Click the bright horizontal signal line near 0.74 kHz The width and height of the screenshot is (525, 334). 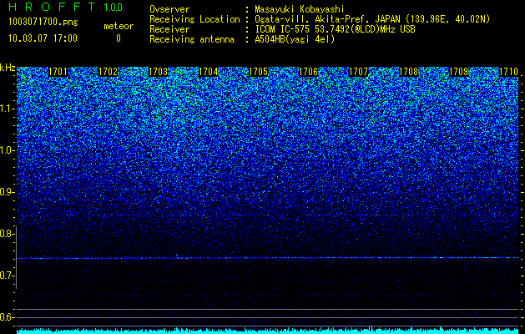click(x=268, y=258)
